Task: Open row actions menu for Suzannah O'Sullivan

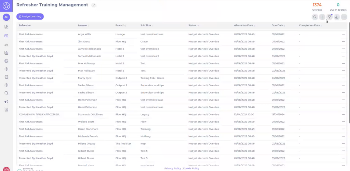Action: (344, 115)
